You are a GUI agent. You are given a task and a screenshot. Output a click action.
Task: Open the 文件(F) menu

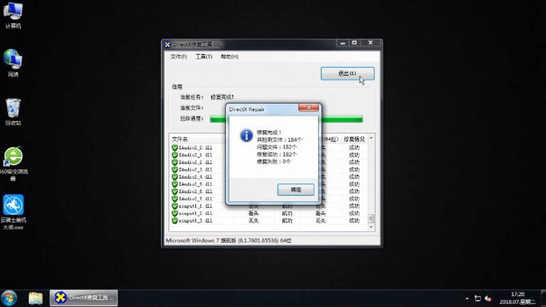(178, 57)
